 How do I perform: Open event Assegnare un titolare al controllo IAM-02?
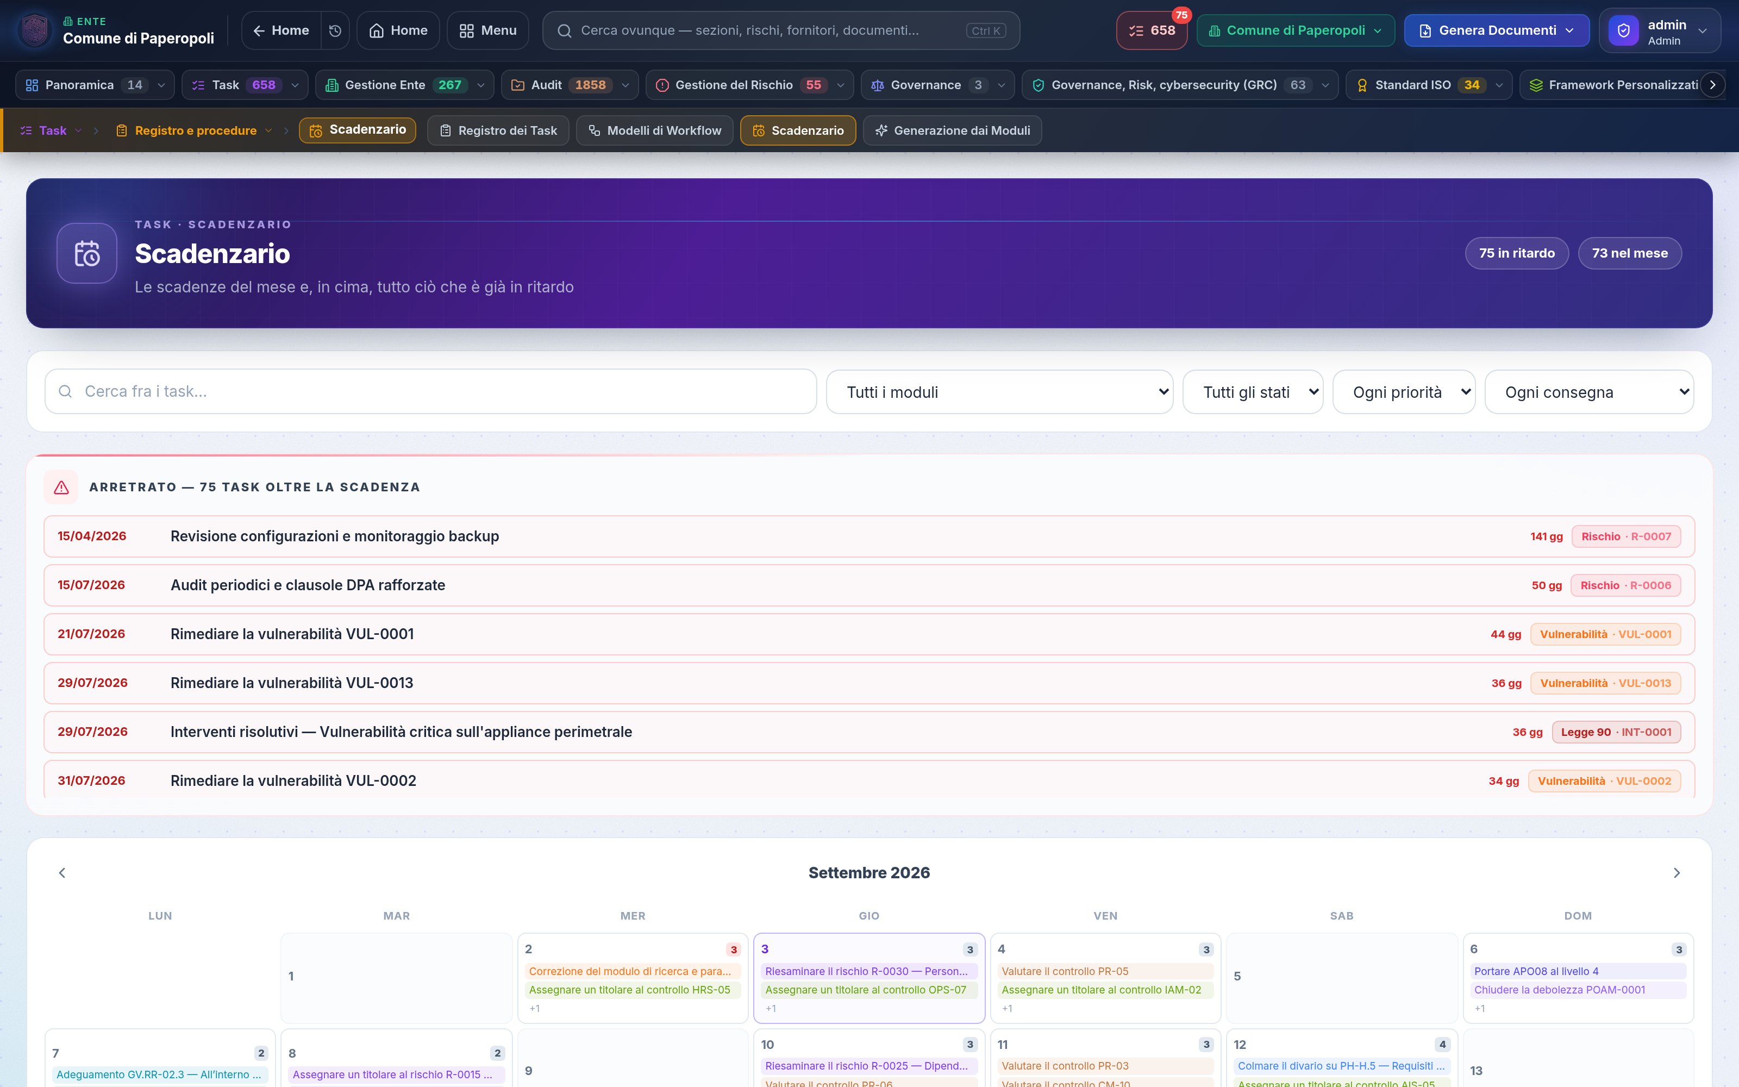1105,990
